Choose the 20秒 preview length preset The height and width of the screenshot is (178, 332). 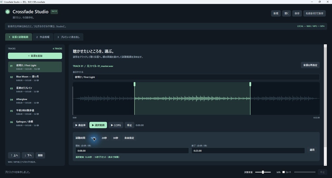104,138
